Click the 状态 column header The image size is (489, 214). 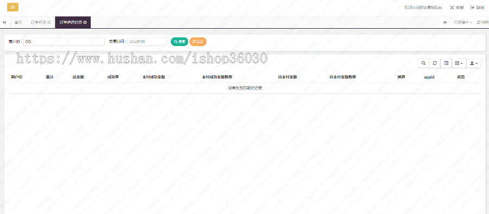click(x=461, y=77)
